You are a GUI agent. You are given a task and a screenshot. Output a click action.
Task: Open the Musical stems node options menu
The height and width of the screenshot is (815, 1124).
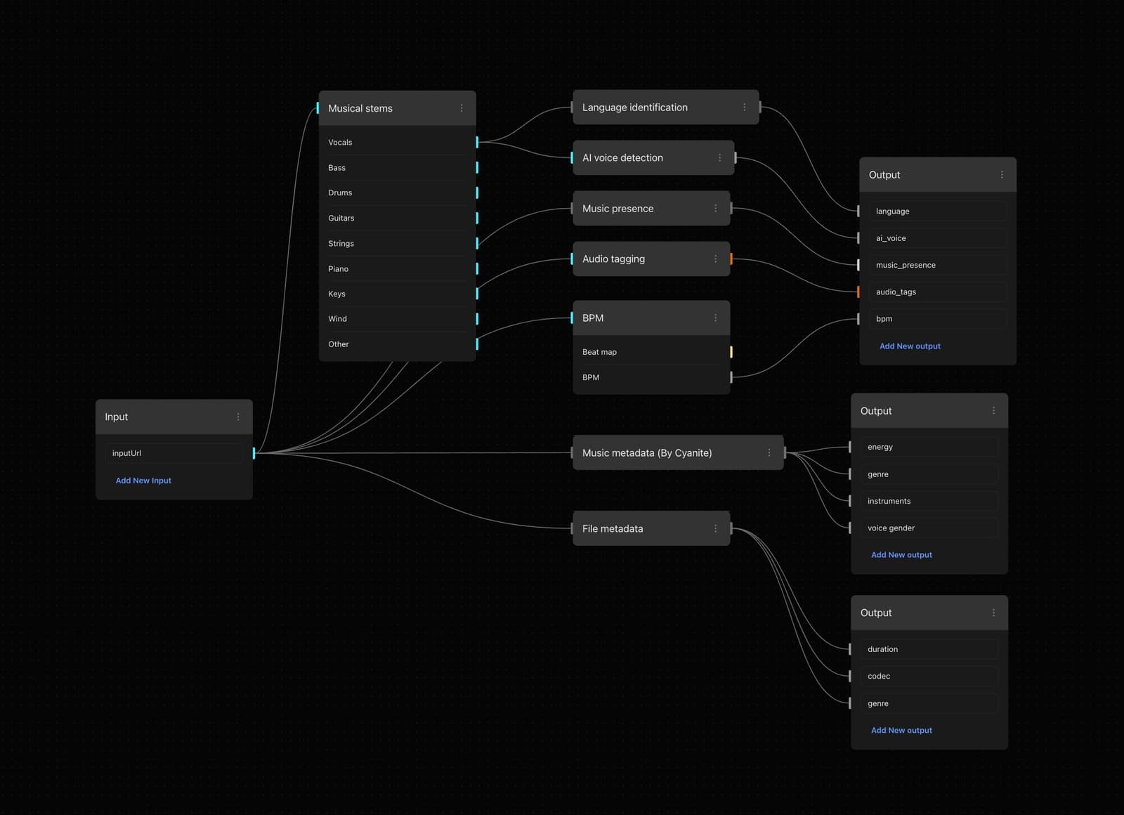point(462,108)
